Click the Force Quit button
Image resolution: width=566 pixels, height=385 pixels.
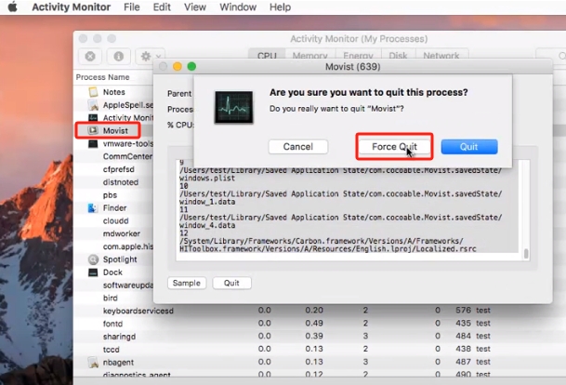coord(394,147)
